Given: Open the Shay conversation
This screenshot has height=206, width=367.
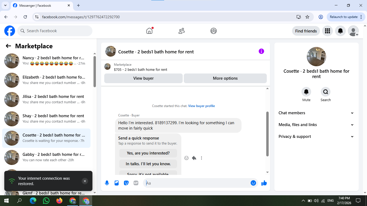Looking at the screenshot, I should tap(46, 119).
